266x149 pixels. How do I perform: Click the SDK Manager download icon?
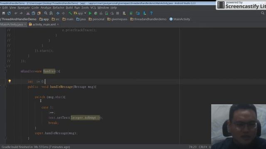pos(144,13)
